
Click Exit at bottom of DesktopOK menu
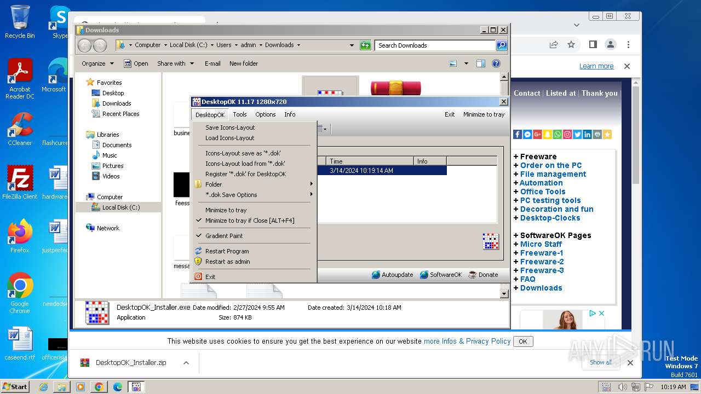tap(210, 277)
